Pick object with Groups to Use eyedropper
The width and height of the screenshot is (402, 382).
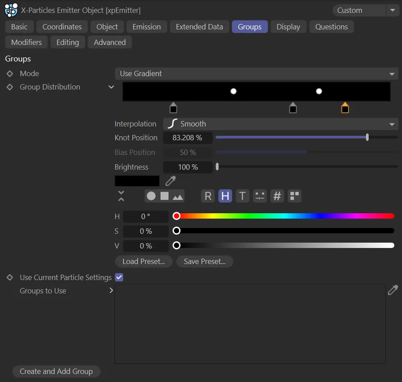(393, 290)
